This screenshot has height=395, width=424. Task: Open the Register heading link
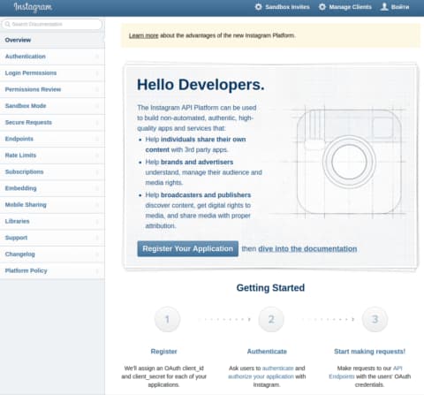coord(163,352)
